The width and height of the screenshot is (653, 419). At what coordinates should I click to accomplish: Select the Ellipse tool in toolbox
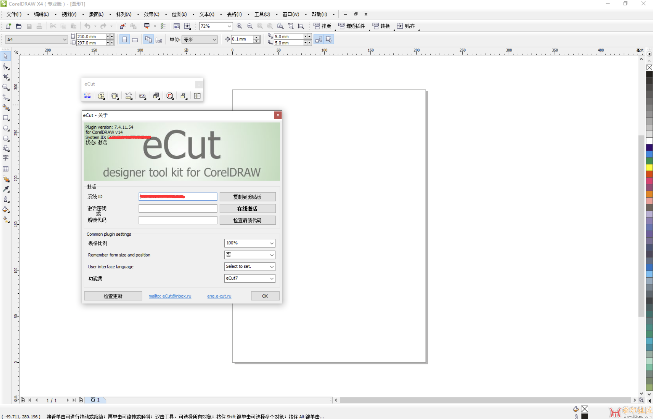(x=6, y=128)
